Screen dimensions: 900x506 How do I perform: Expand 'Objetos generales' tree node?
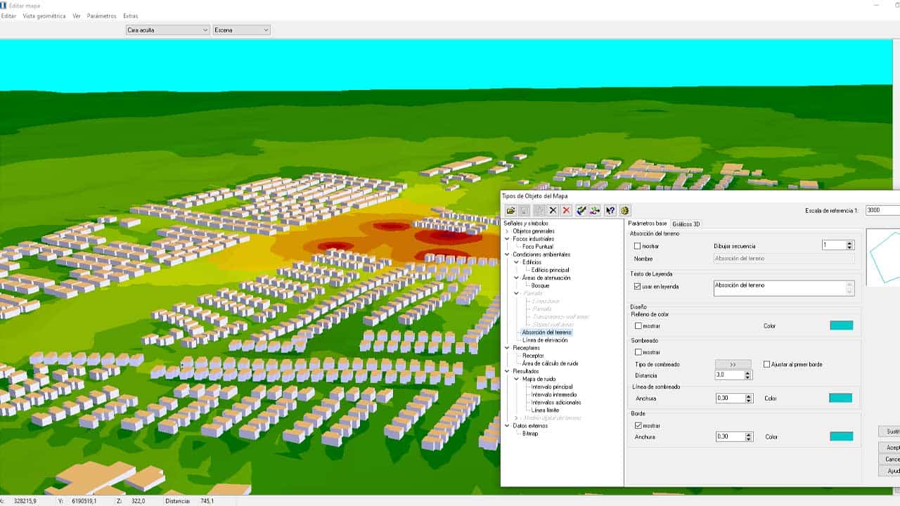coord(507,231)
